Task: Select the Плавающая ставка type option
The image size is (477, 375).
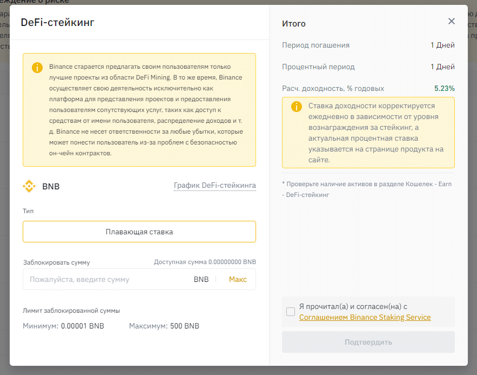Action: (139, 232)
